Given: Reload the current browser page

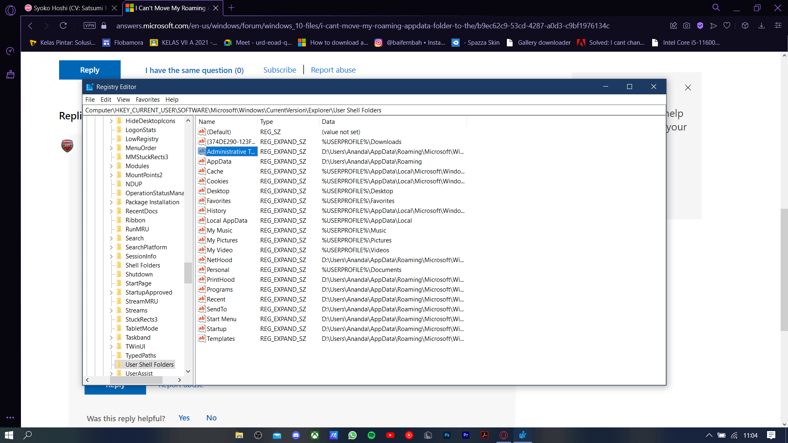Looking at the screenshot, I should (63, 25).
